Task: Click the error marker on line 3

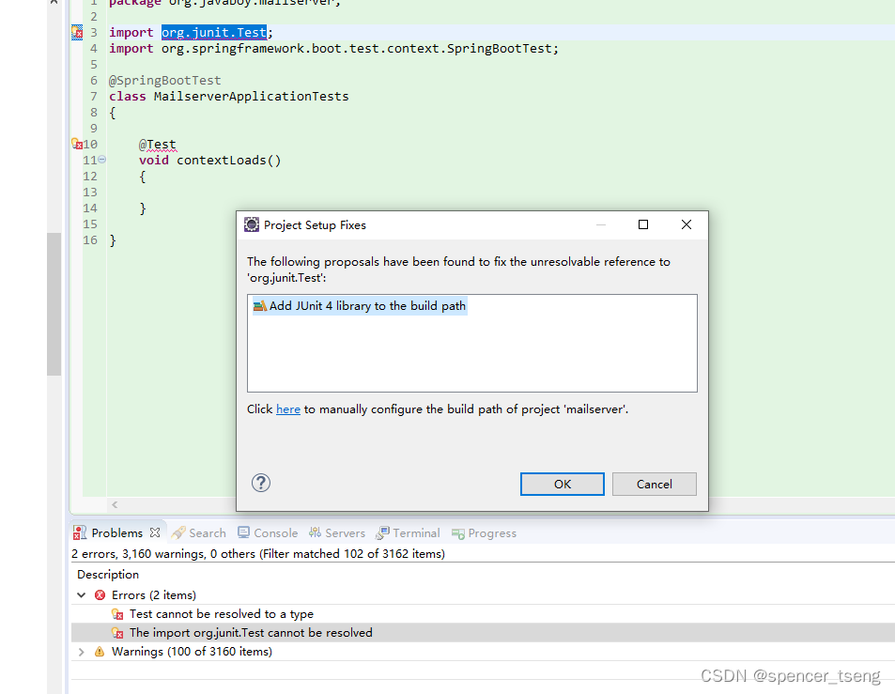Action: point(77,33)
